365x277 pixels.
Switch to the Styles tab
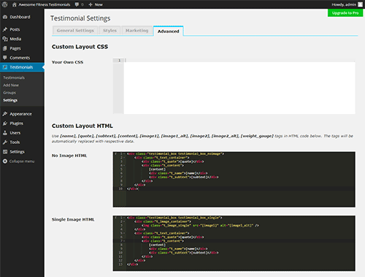109,31
